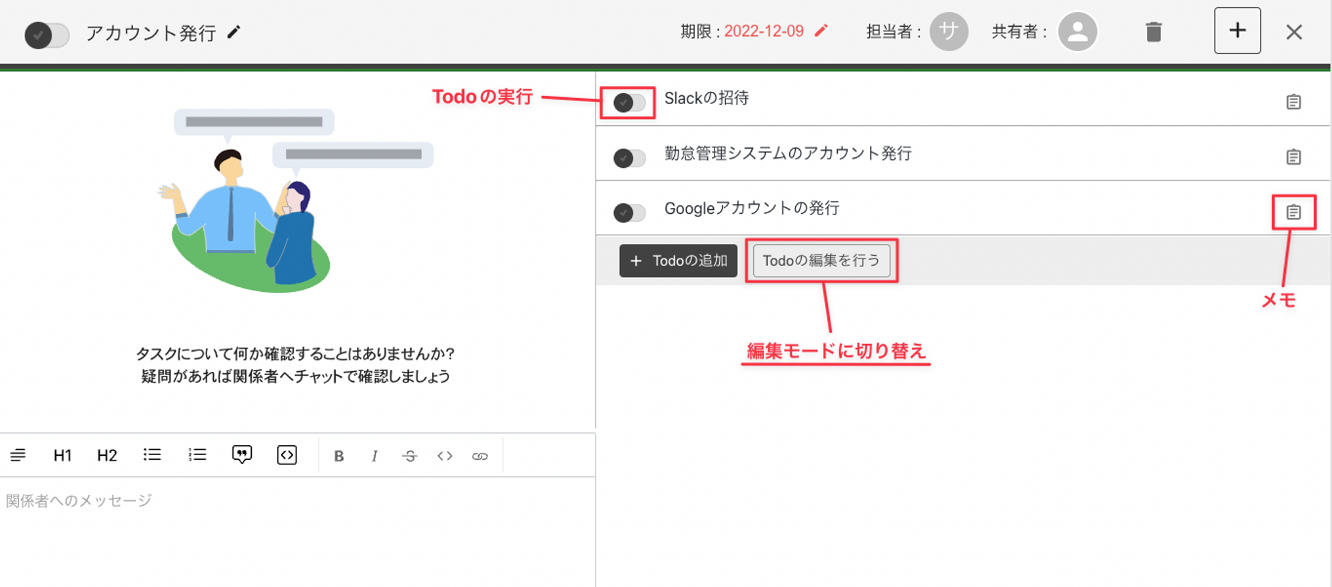This screenshot has height=587, width=1332.
Task: Mark Googleアカウントの発行 todo as done
Action: click(x=629, y=213)
